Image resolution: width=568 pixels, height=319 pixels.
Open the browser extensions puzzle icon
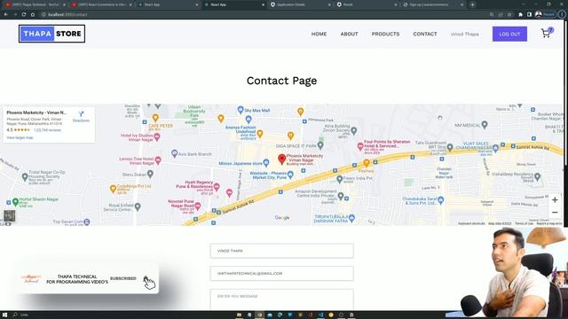(x=520, y=14)
